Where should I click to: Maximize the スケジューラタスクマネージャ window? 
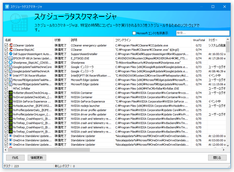coord(213,7)
